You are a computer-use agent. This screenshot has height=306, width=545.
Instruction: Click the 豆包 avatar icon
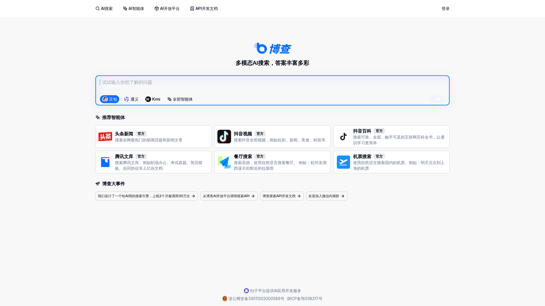pyautogui.click(x=105, y=99)
